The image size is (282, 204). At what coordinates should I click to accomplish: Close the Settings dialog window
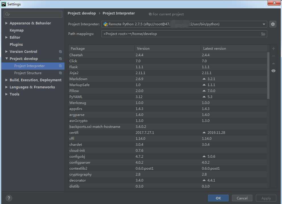(274, 3)
